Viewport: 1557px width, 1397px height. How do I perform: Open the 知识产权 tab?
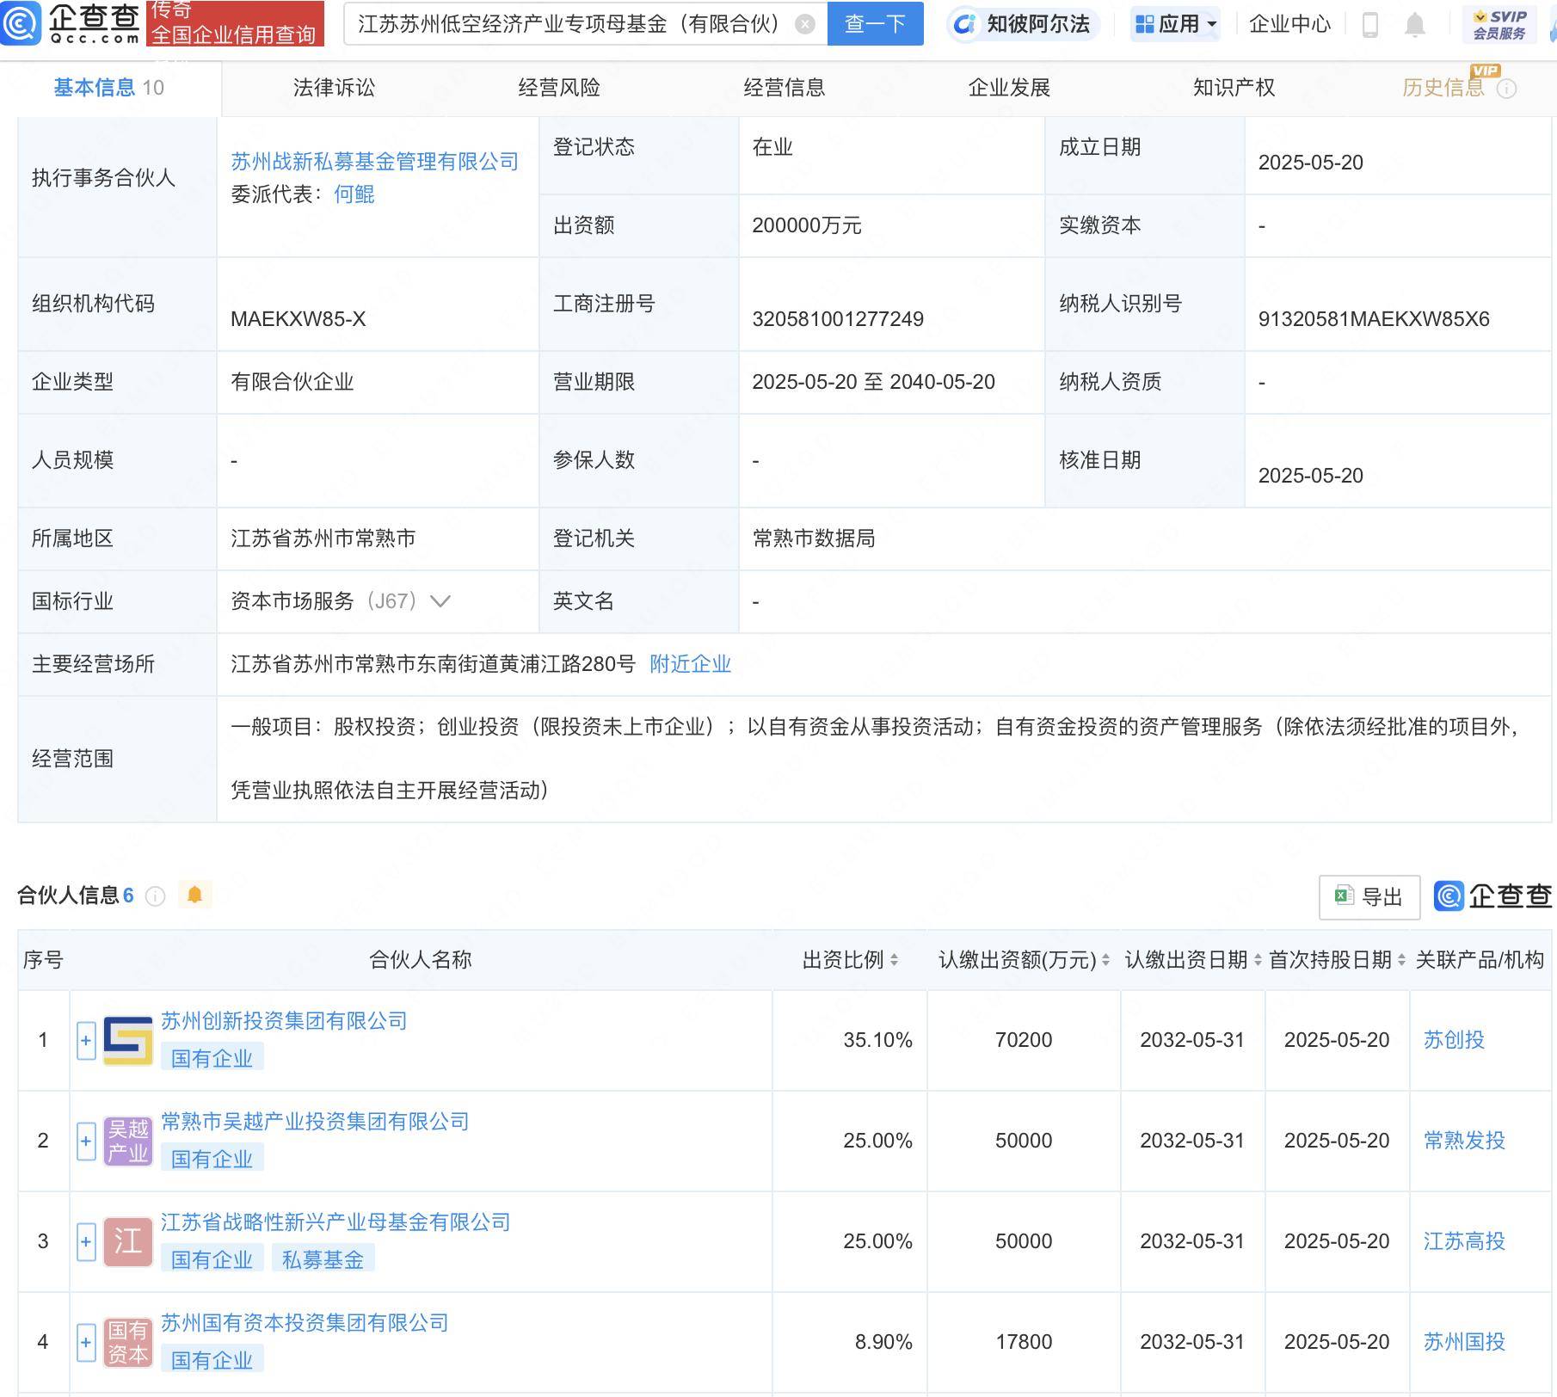coord(1234,87)
